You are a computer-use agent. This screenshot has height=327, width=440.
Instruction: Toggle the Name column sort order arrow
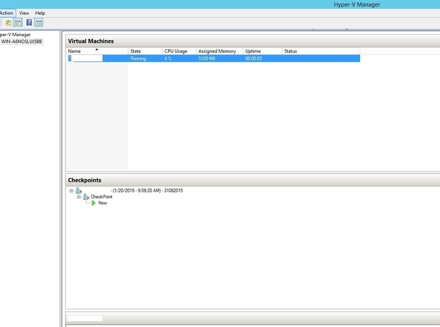pyautogui.click(x=97, y=49)
